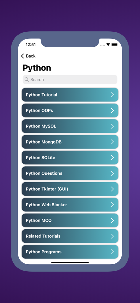Image resolution: width=140 pixels, height=303 pixels.
Task: Click the magnifying glass search icon
Action: point(27,79)
